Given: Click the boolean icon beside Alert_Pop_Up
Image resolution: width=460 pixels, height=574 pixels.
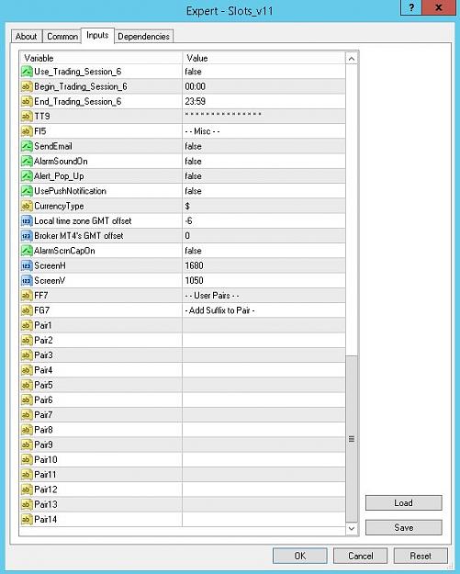Looking at the screenshot, I should [x=27, y=176].
